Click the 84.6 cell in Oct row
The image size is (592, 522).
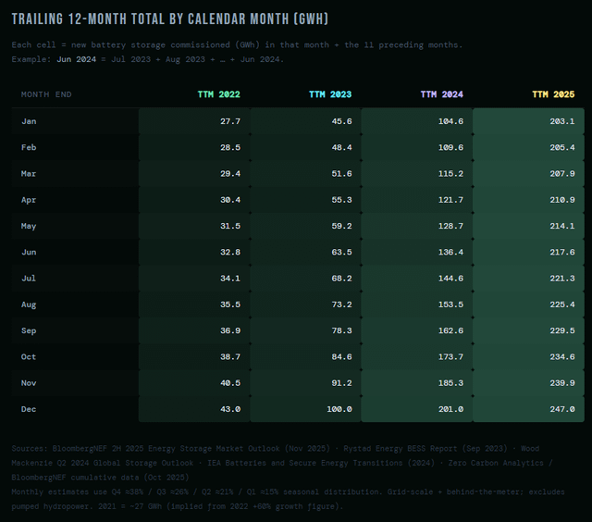tap(341, 356)
